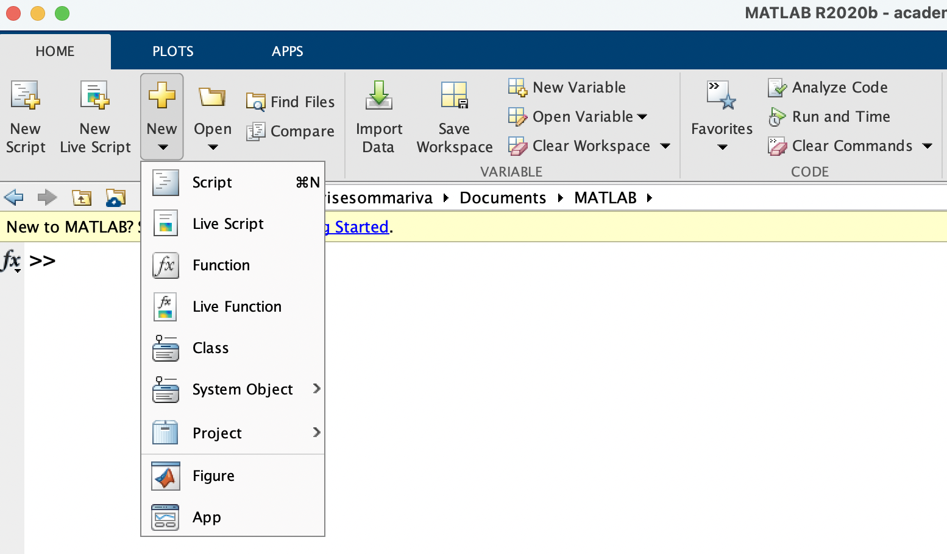Click the New plus icon button
Viewport: 947px width, 554px height.
click(161, 96)
